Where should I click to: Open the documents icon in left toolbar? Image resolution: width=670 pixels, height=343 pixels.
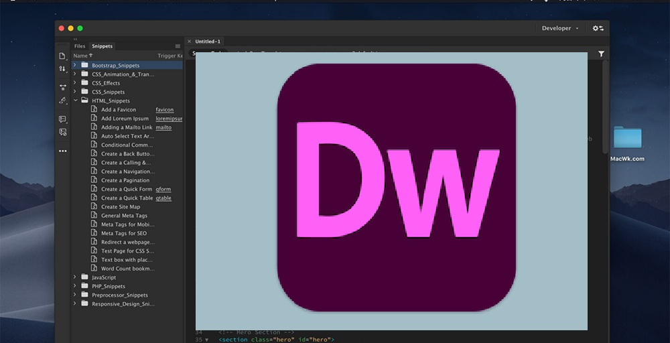tap(62, 56)
